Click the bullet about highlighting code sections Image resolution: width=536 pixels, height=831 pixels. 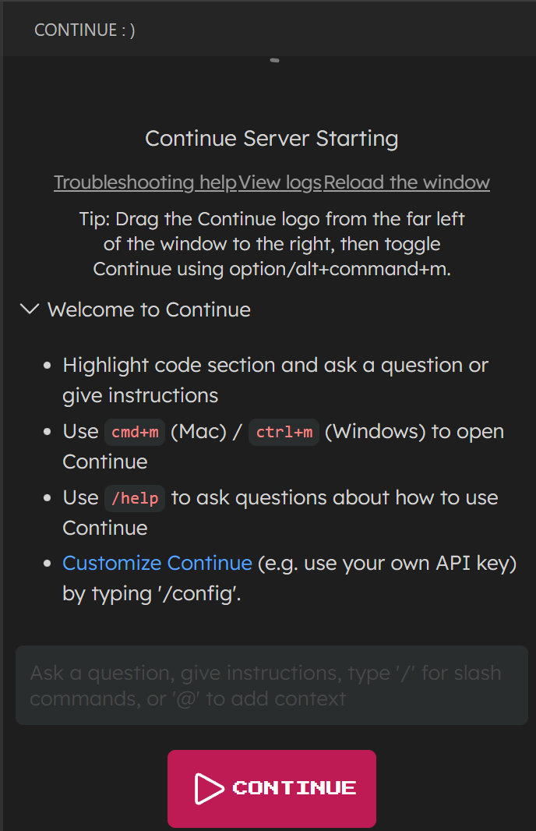(x=271, y=380)
